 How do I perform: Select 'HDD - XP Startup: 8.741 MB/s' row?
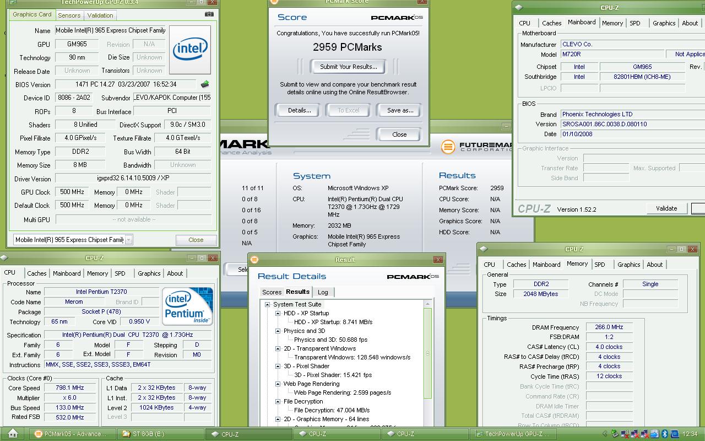click(x=333, y=322)
